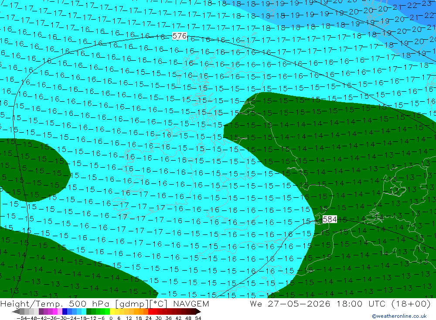The height and width of the screenshot is (320, 436).
Task: Pick the dark blue swatch in legend
Action: 65,311
